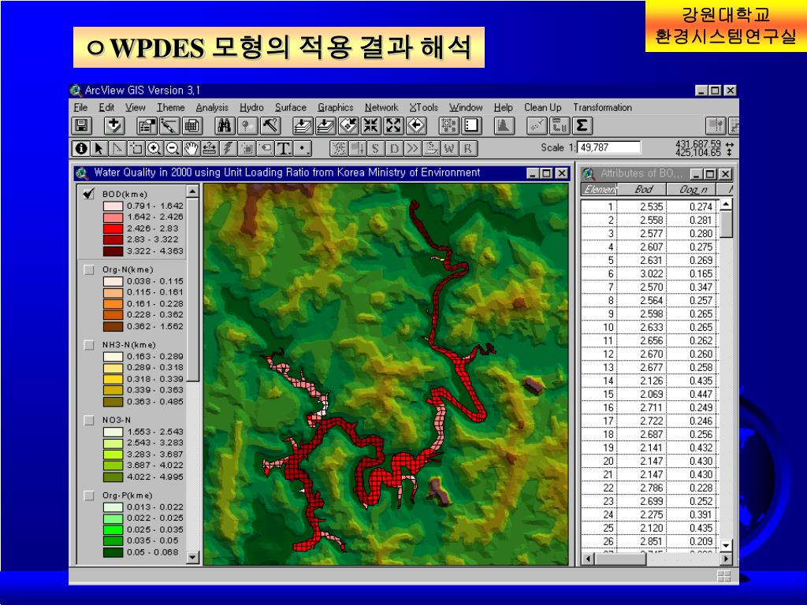This screenshot has width=807, height=605.
Task: Click the double chevron toolbar button
Action: click(412, 148)
